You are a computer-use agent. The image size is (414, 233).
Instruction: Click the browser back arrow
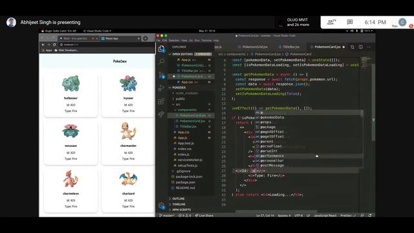pos(43,45)
